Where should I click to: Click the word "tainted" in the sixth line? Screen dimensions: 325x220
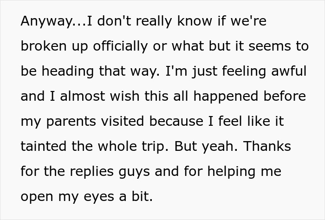[x=44, y=146]
